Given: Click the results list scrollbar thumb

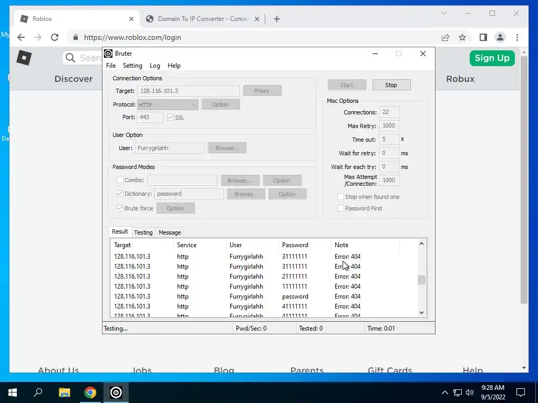Looking at the screenshot, I should tap(421, 280).
